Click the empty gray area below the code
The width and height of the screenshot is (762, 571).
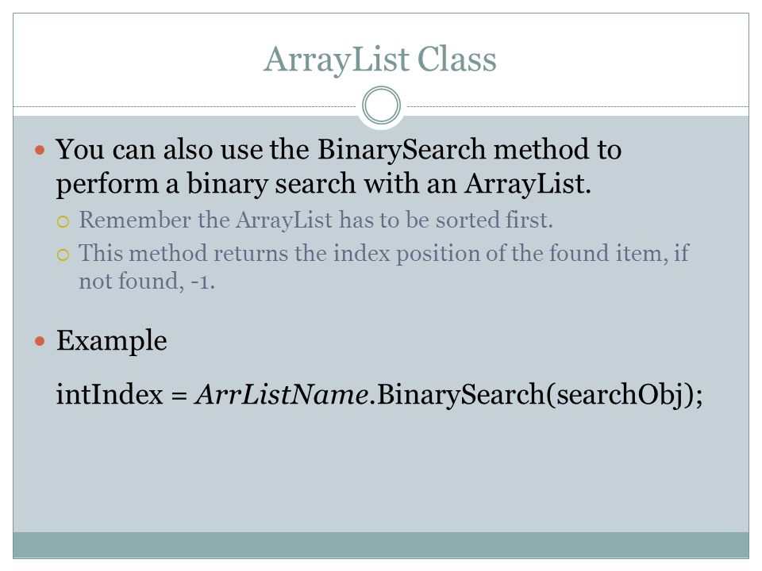click(381, 471)
